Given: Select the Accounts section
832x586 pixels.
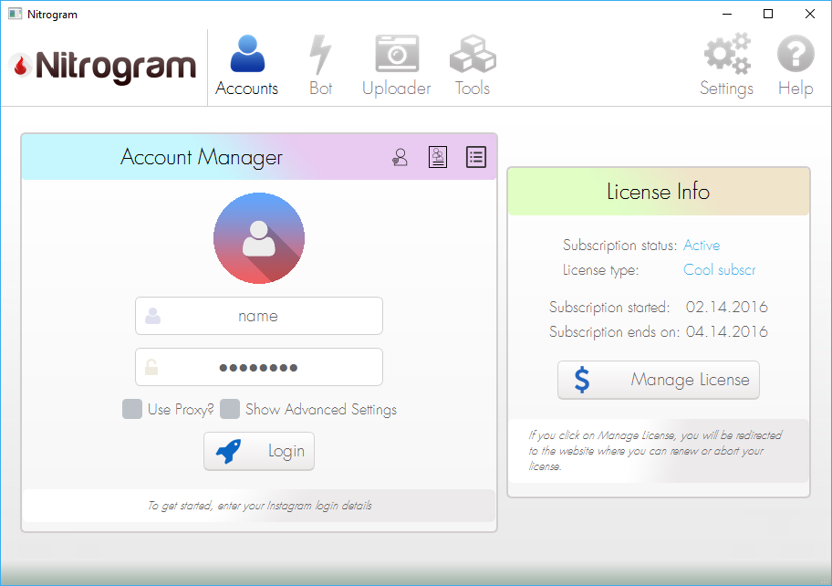Looking at the screenshot, I should [x=246, y=64].
